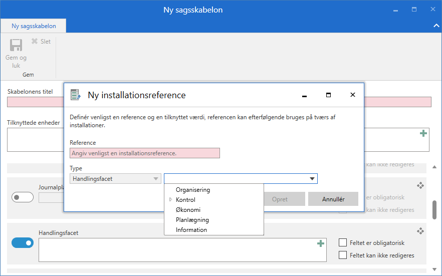Expand the Kontrol tree node
This screenshot has height=276, width=442.
[171, 200]
